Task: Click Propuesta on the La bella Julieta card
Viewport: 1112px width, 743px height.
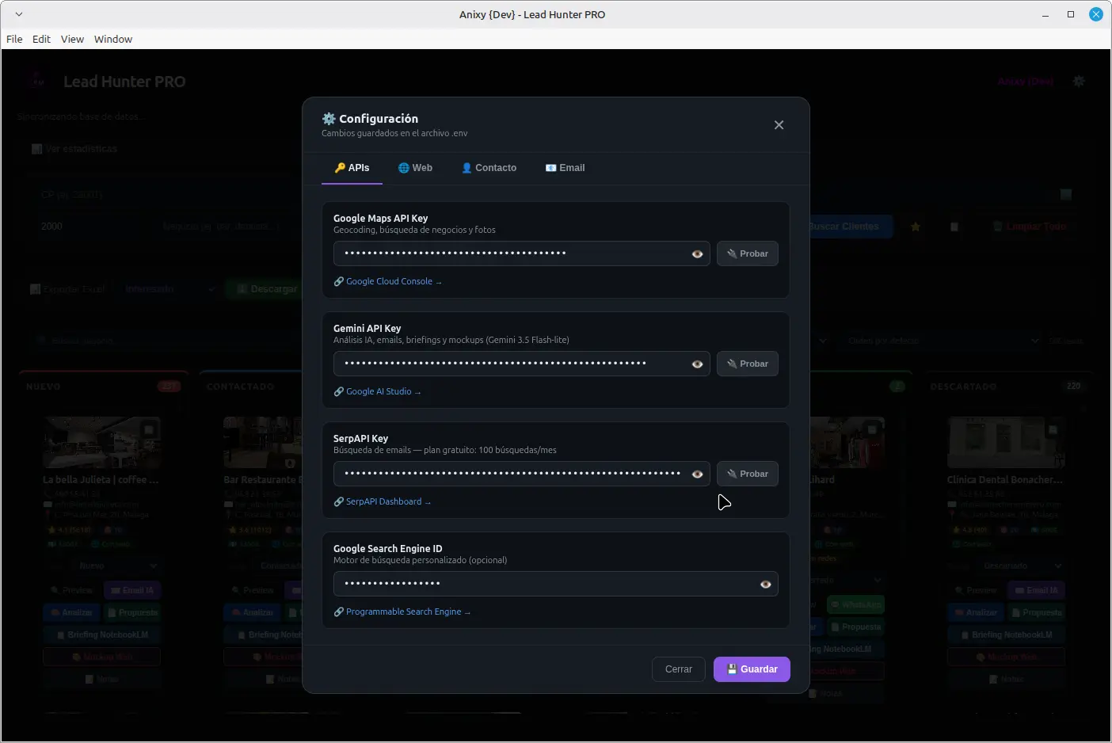Action: point(132,612)
